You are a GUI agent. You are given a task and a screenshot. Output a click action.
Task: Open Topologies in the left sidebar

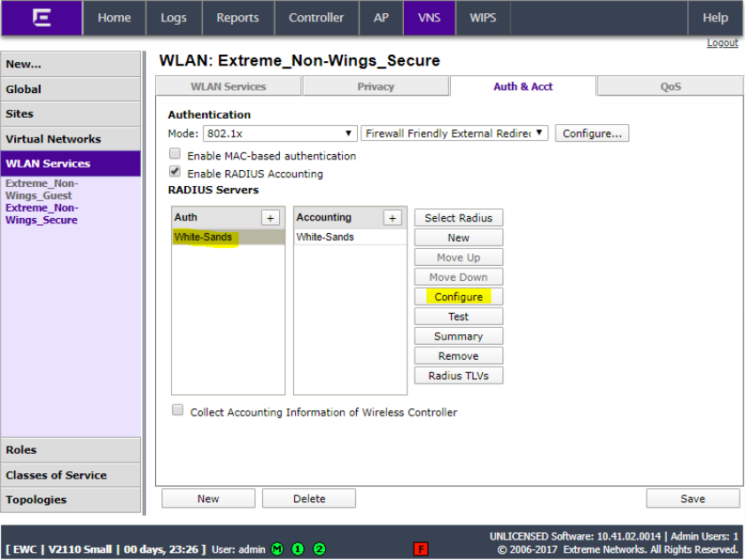pos(70,500)
